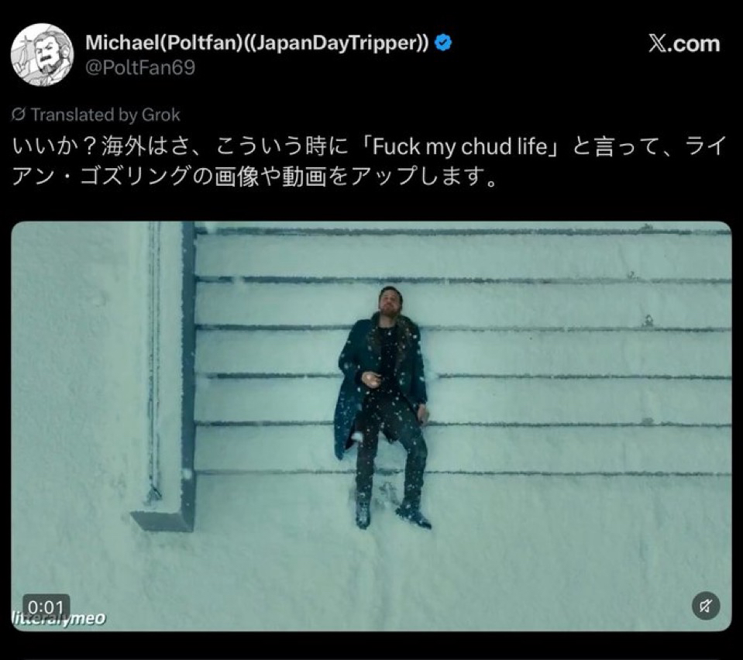The width and height of the screenshot is (743, 660).
Task: Click the first line of Japanese tweet text
Action: point(368,147)
